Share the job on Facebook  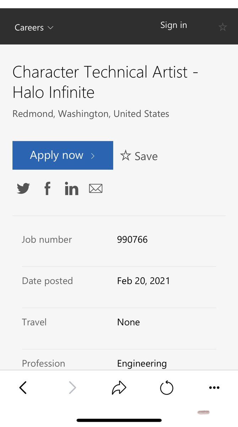(47, 188)
